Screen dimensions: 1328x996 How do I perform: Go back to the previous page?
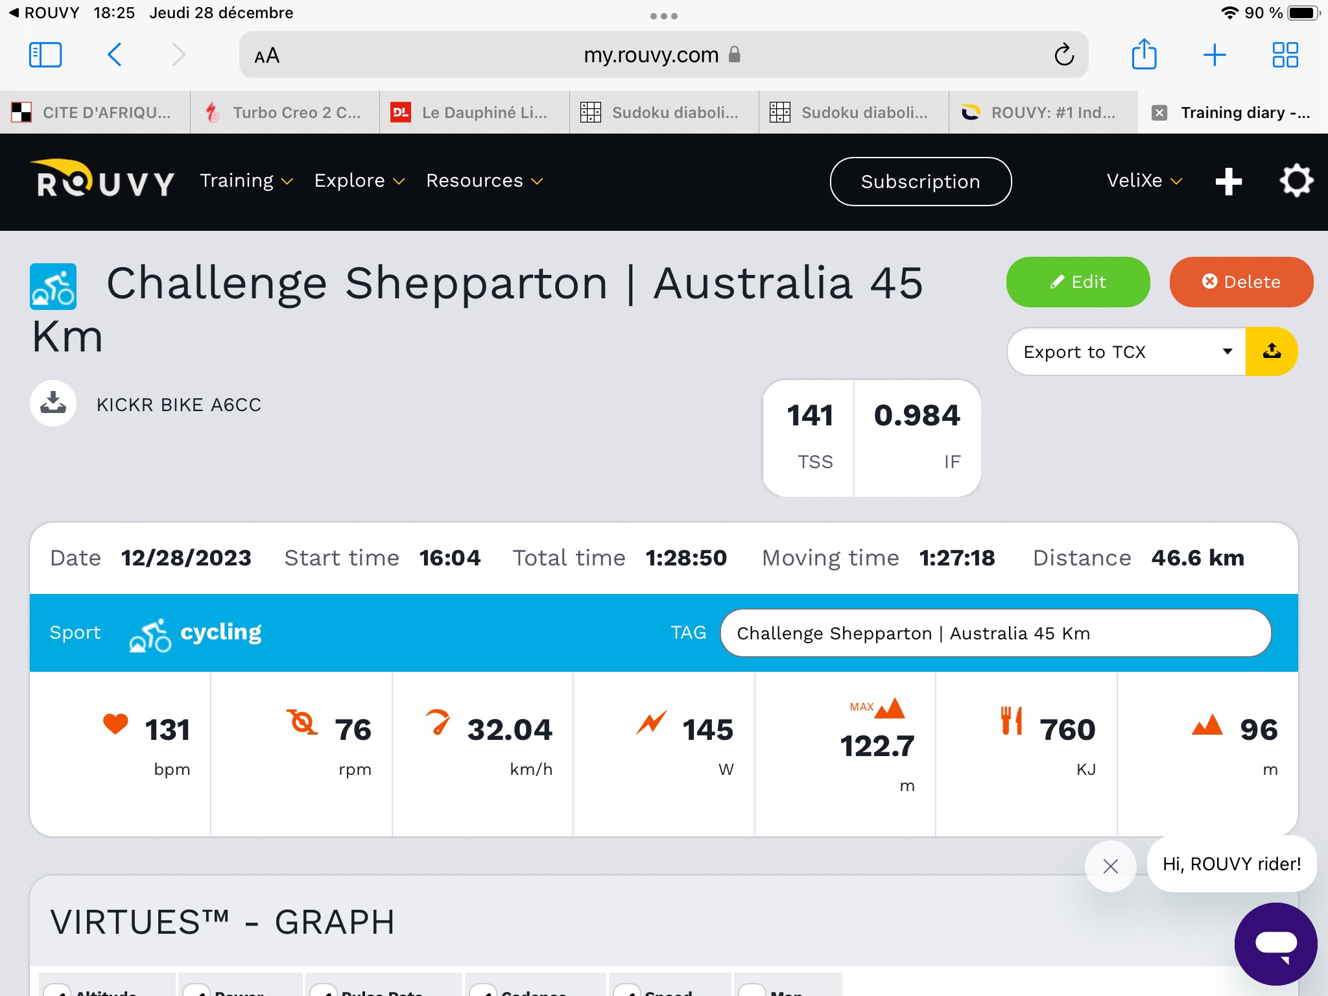pos(115,55)
